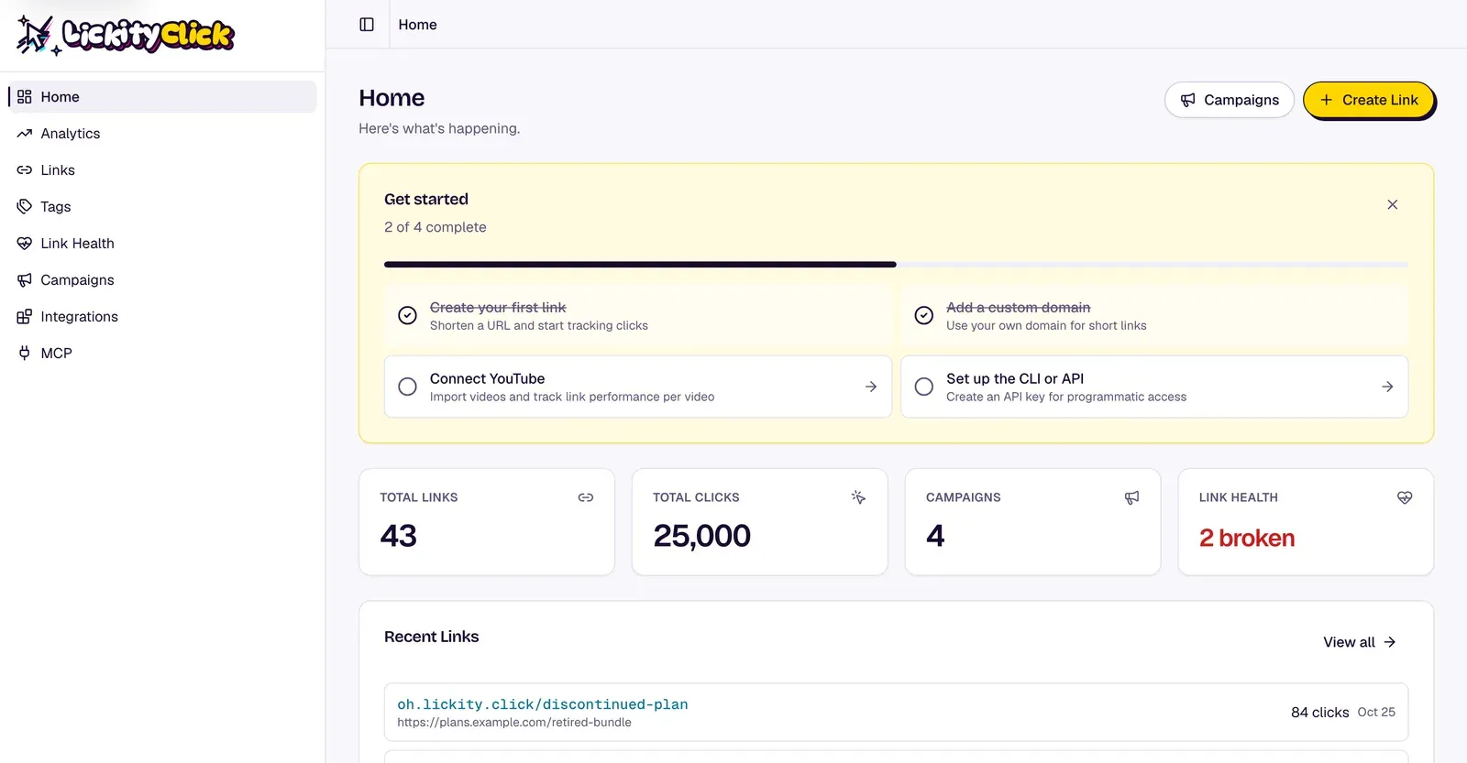Screen dimensions: 1467x763
Task: Click the Campaigns megaphone icon in sidebar
Action: click(25, 280)
